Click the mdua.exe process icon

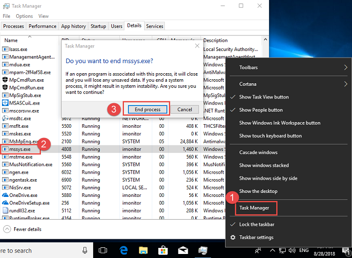pos(5,65)
